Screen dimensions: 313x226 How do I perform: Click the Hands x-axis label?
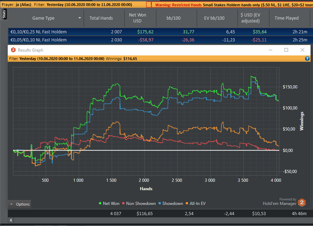146,188
